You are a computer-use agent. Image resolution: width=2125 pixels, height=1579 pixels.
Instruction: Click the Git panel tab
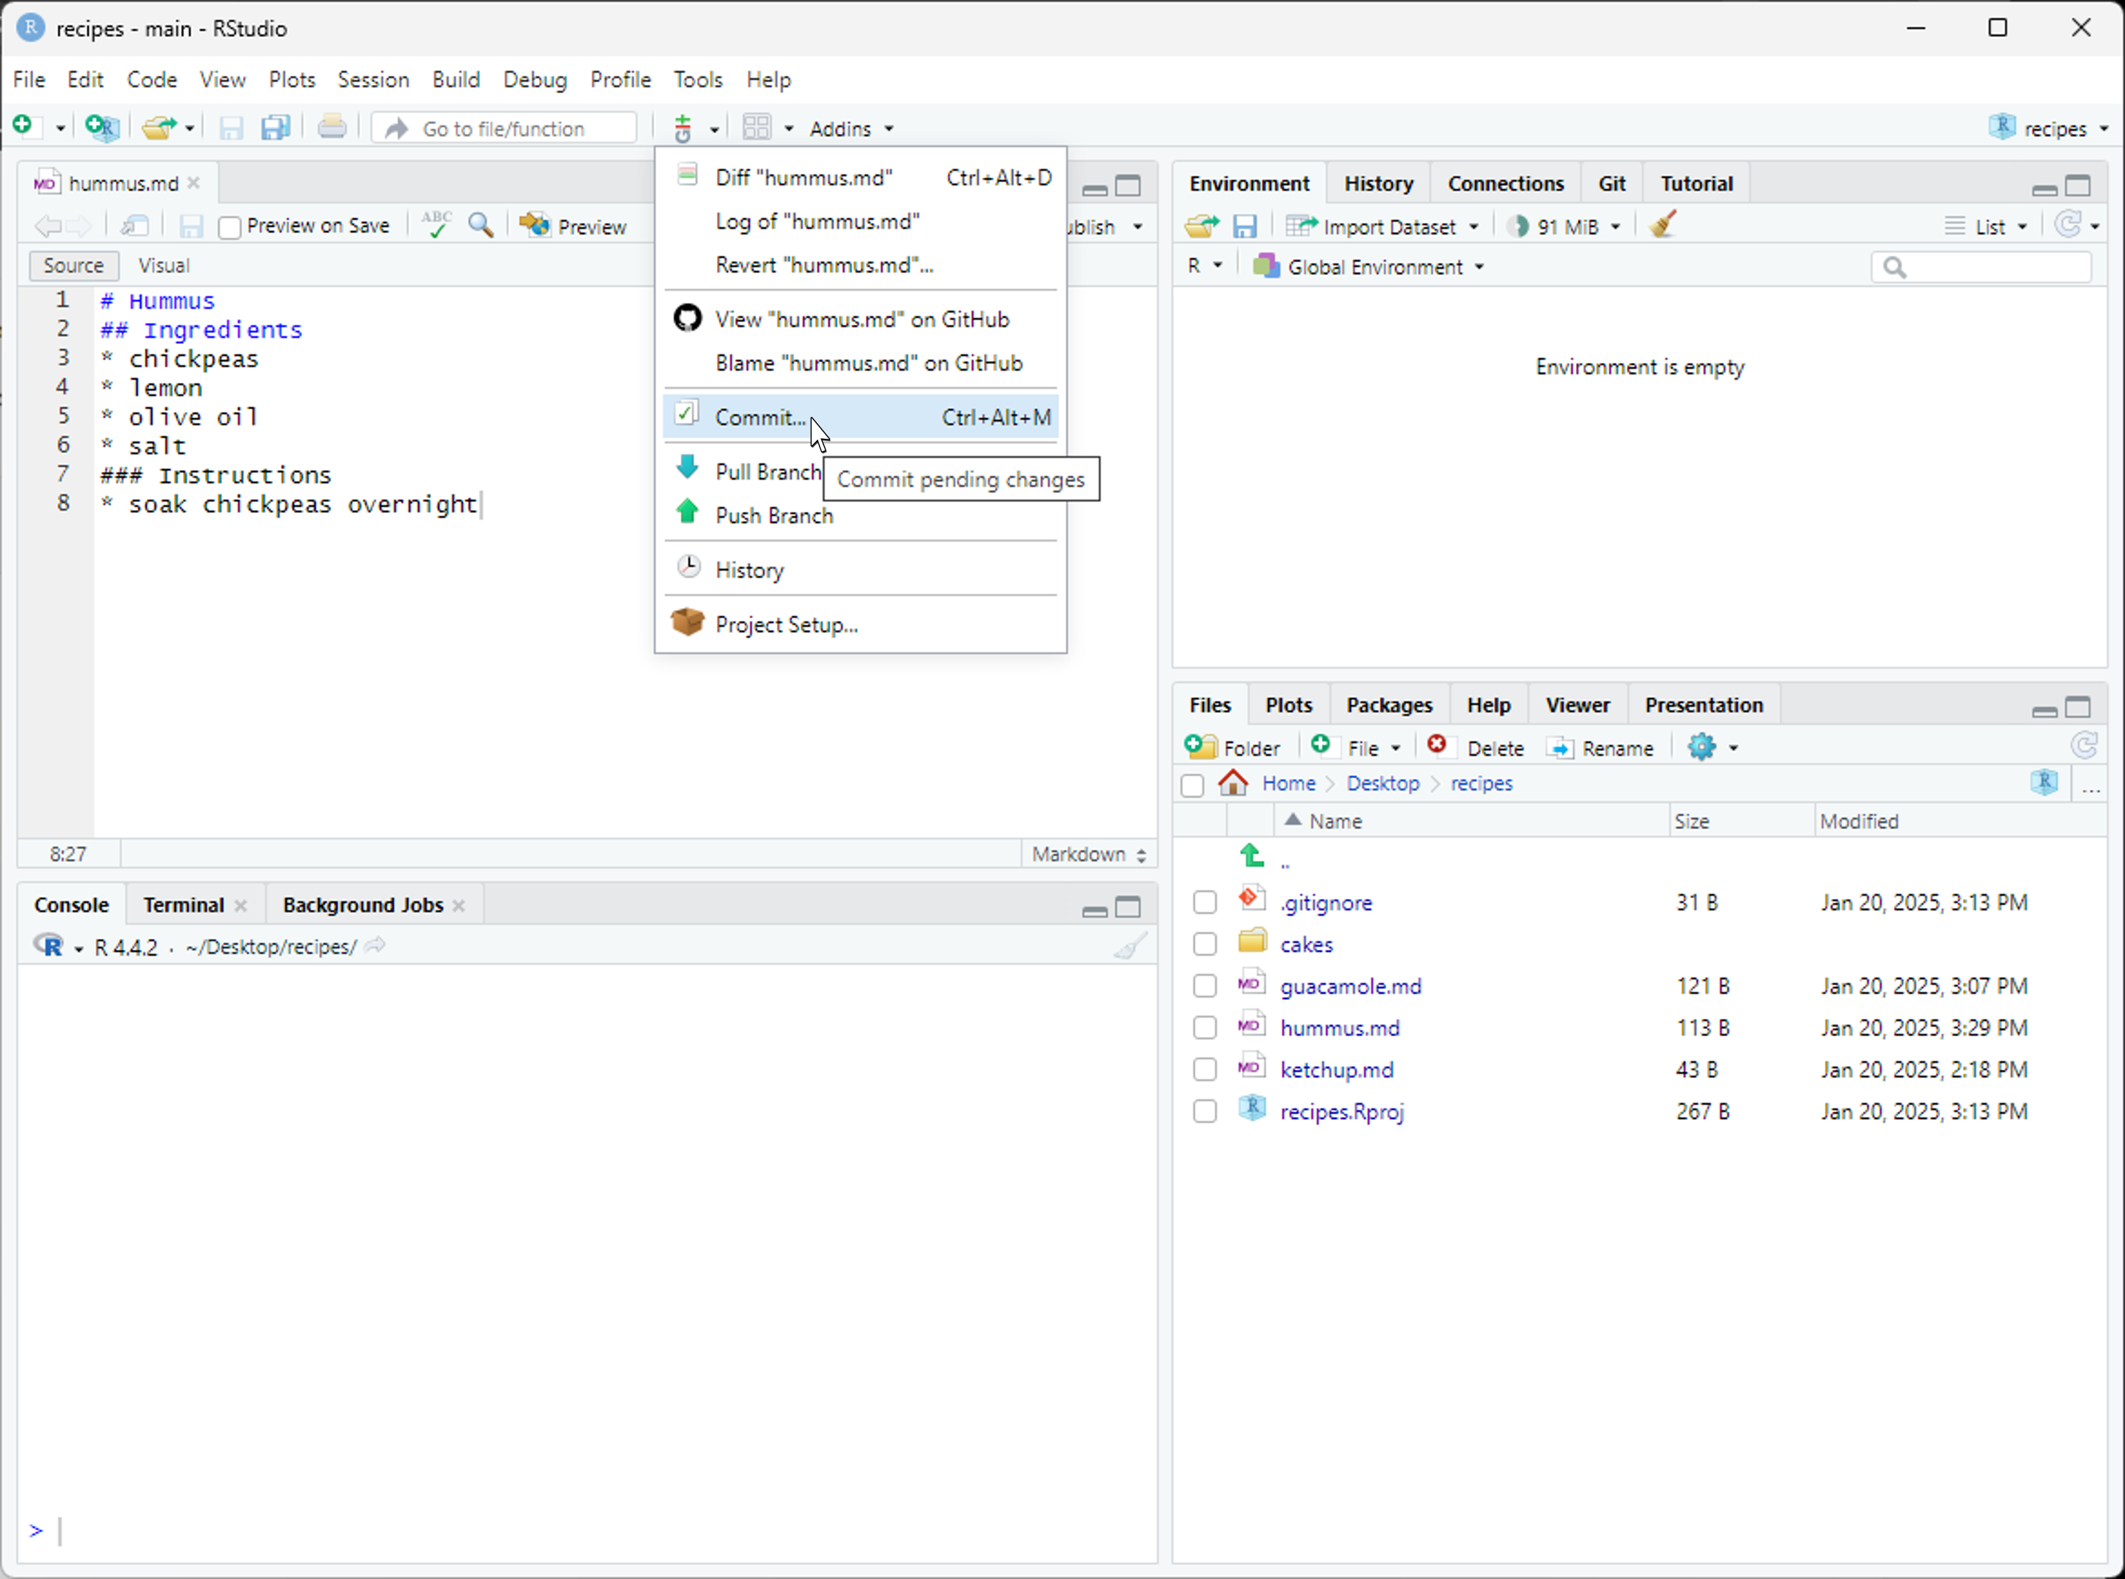[x=1610, y=182]
